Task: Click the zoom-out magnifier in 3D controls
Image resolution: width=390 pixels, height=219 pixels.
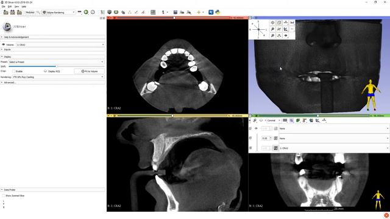Action: coord(272,35)
